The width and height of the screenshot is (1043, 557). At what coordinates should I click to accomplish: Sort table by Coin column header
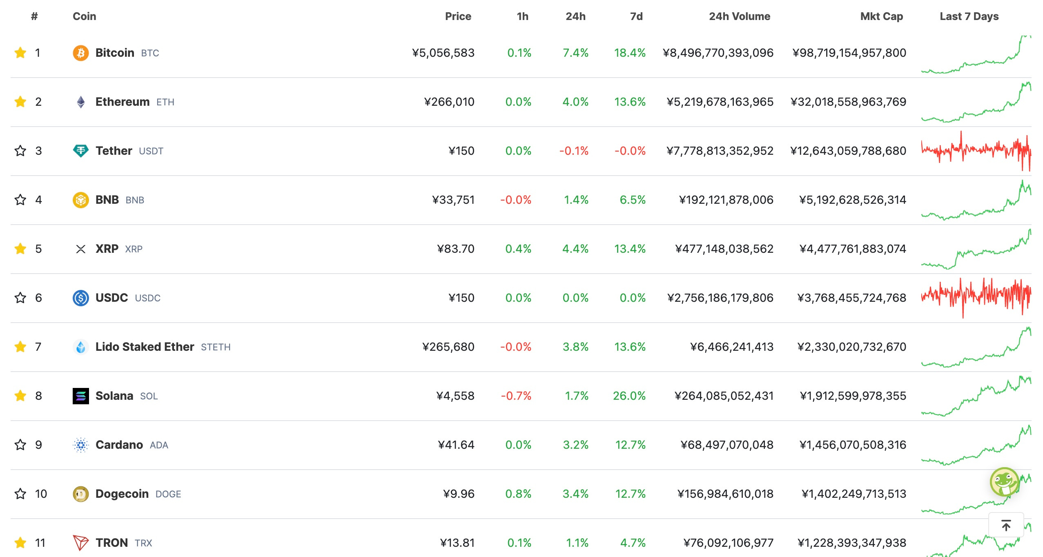pyautogui.click(x=85, y=16)
